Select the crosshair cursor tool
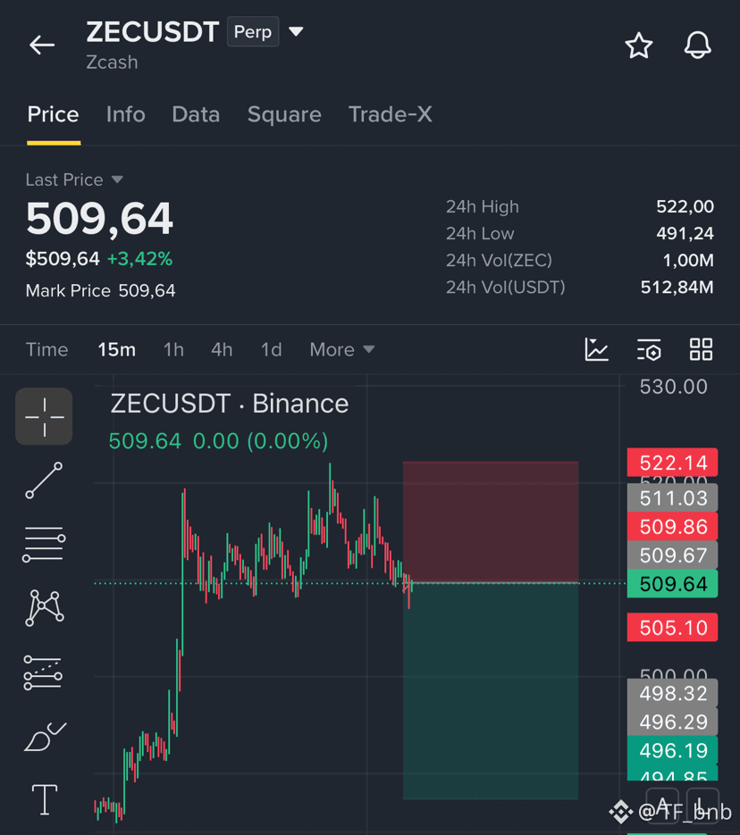Screen dimensions: 740x835 (44, 416)
